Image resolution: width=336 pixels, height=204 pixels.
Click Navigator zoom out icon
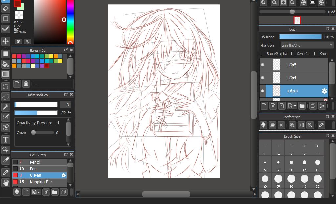coord(292,3)
